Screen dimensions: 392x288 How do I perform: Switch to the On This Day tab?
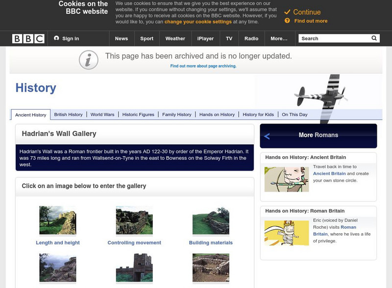tap(294, 115)
